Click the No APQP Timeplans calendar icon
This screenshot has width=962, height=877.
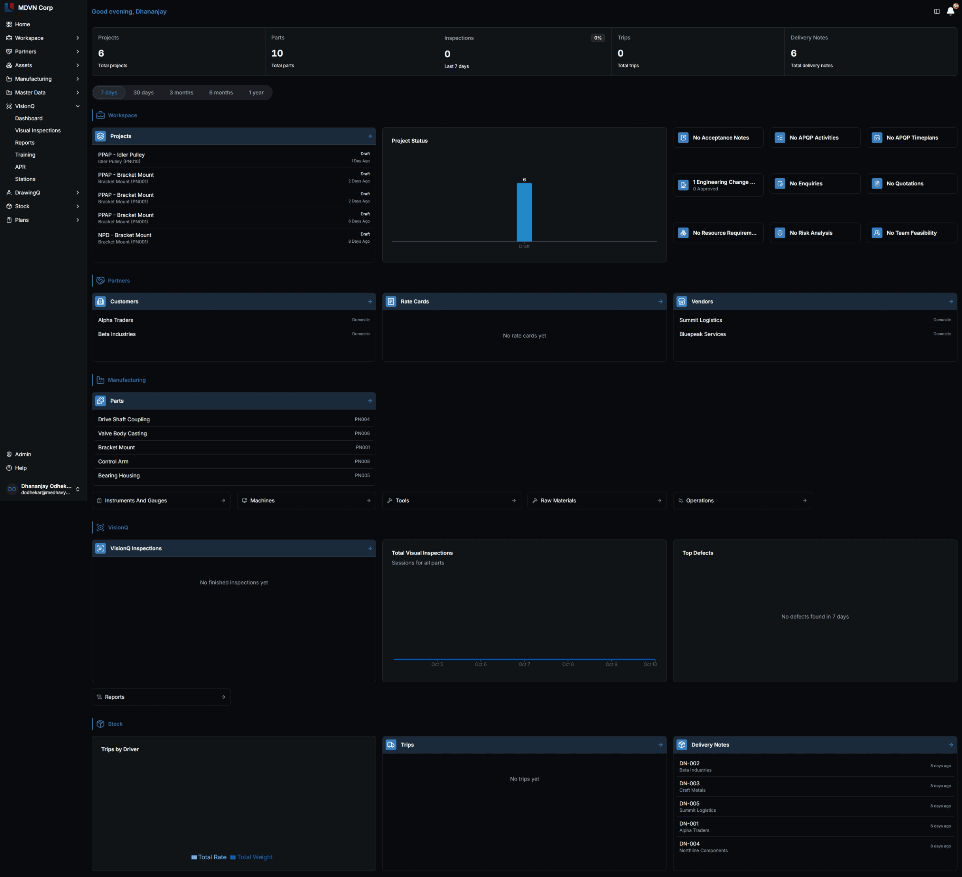pyautogui.click(x=877, y=138)
